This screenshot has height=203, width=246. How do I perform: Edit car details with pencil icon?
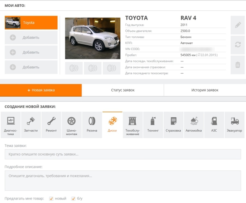coord(238,25)
